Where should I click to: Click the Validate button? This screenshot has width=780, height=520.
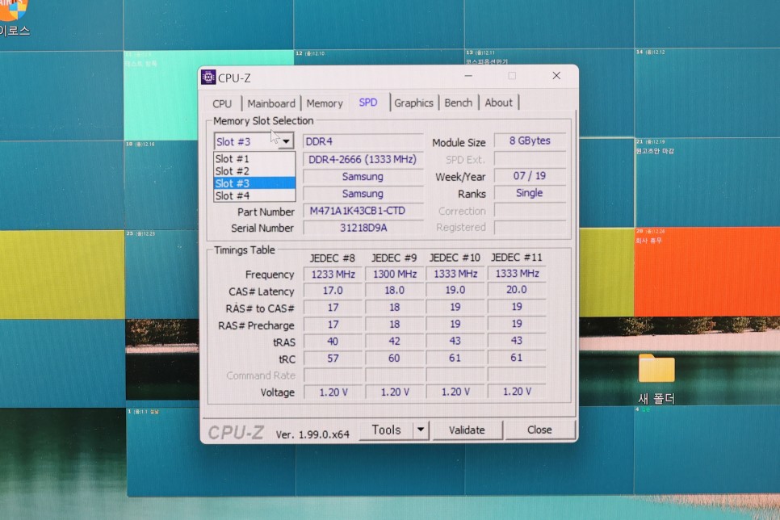(467, 430)
